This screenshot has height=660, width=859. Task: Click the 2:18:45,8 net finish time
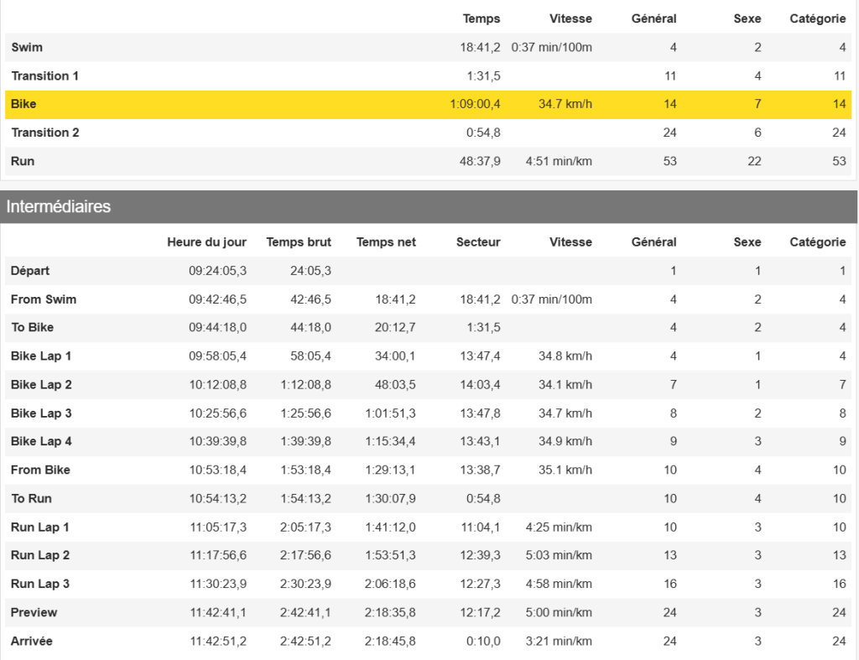[x=390, y=641]
